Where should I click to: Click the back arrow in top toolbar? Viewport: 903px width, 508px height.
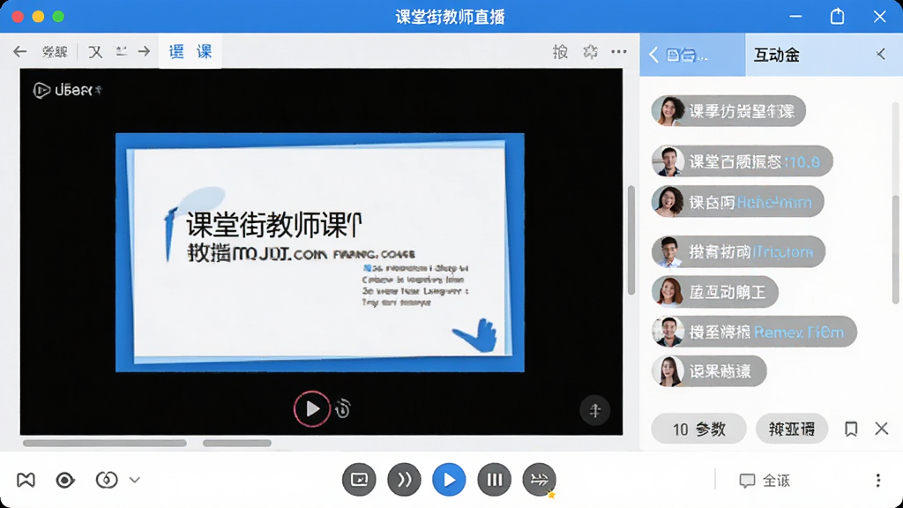[x=20, y=52]
